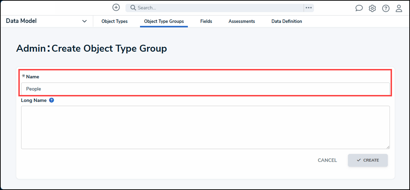410x190 pixels.
Task: Click the plus quick-create icon
Action: coord(116,8)
